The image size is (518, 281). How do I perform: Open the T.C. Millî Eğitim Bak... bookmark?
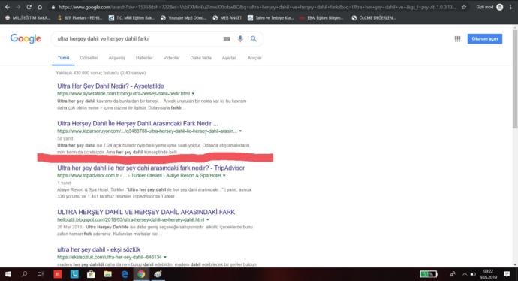tap(131, 18)
